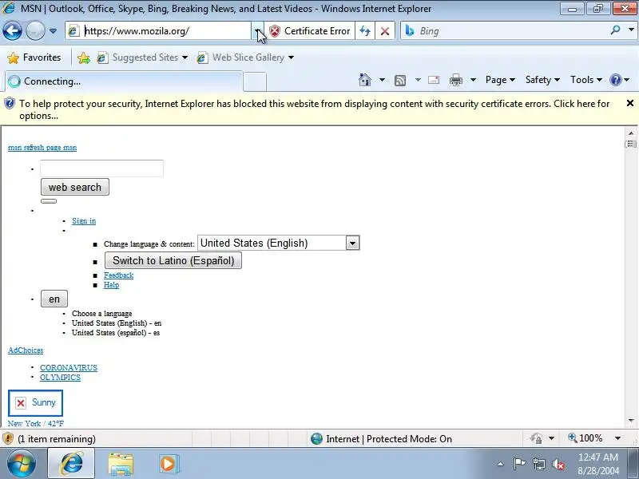
Task: Expand the Print dropdown arrow
Action: tap(473, 80)
